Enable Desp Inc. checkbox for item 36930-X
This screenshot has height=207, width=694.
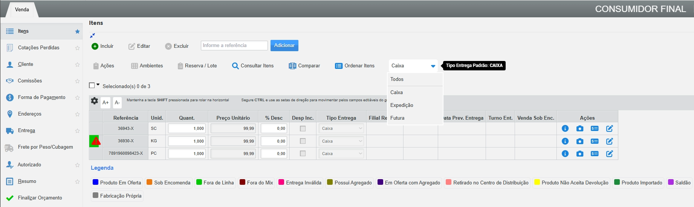point(303,141)
